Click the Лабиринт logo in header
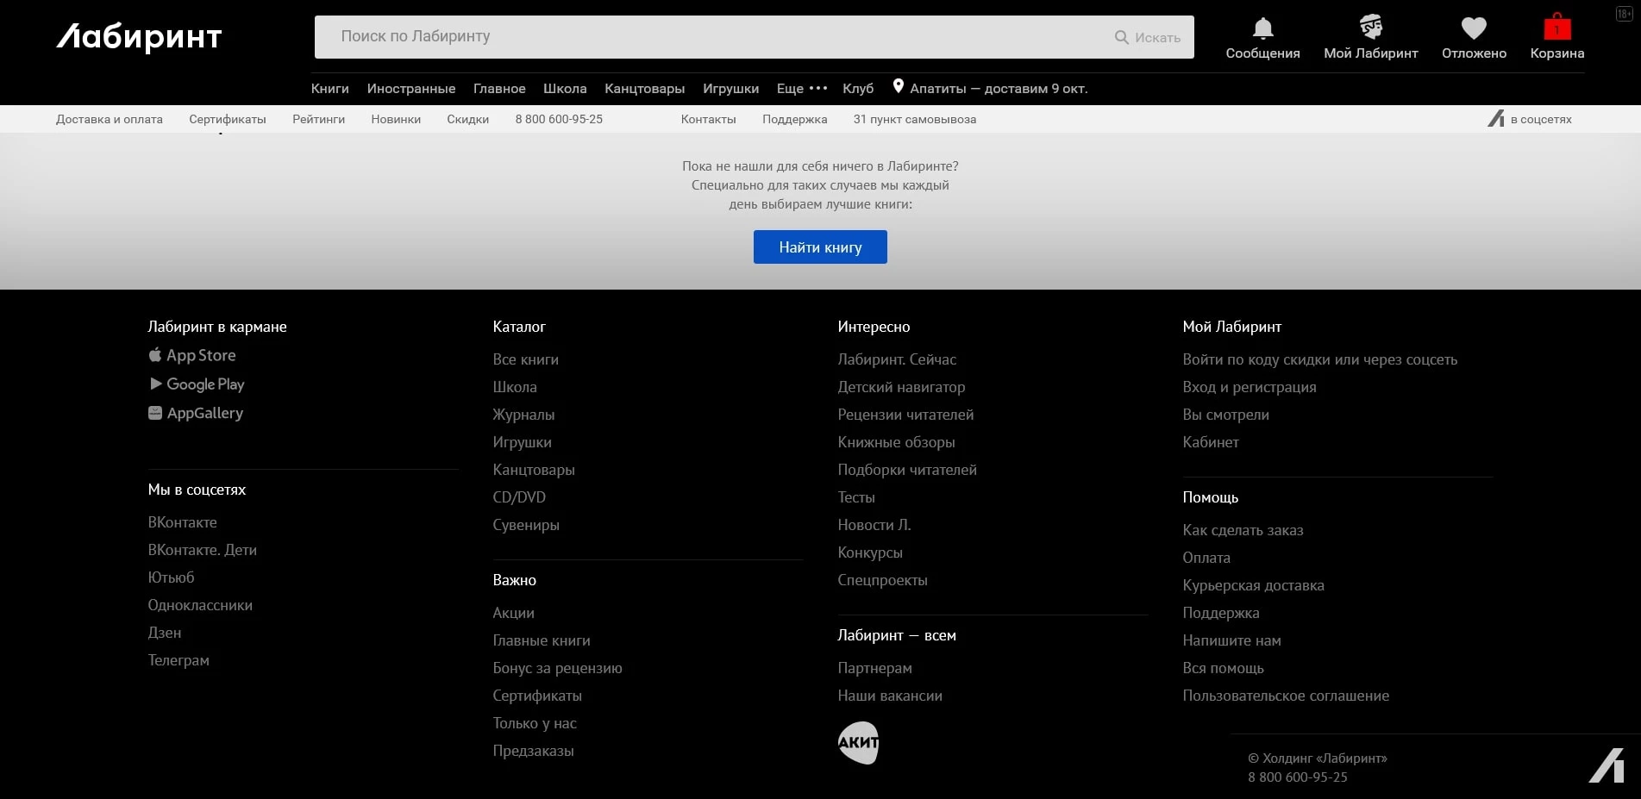The height and width of the screenshot is (799, 1641). pyautogui.click(x=140, y=37)
